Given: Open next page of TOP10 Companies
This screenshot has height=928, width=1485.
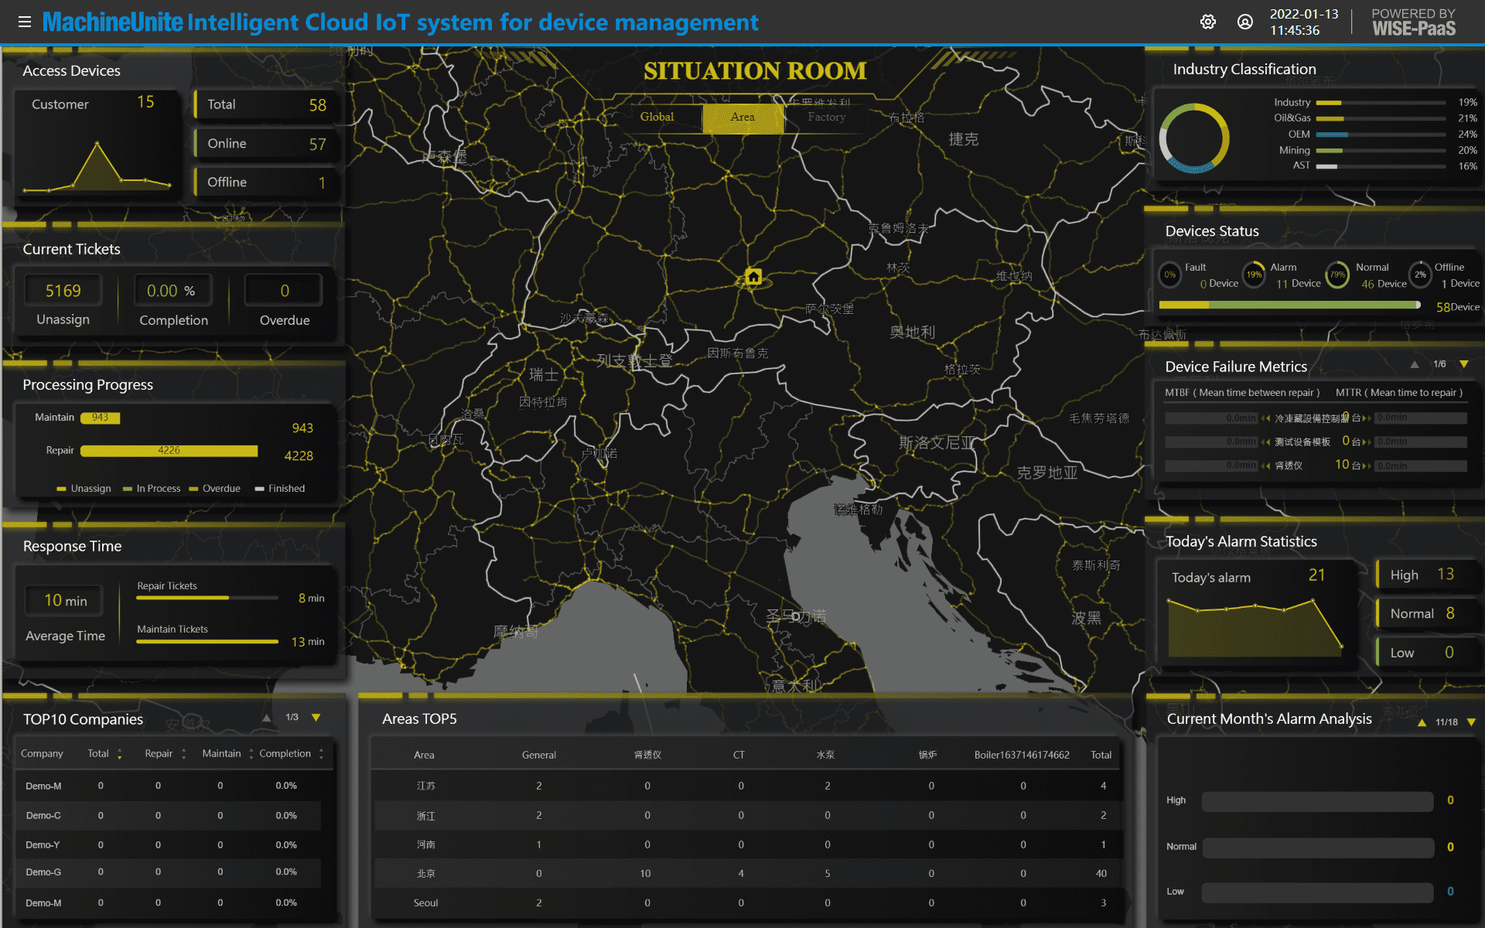Looking at the screenshot, I should (317, 718).
